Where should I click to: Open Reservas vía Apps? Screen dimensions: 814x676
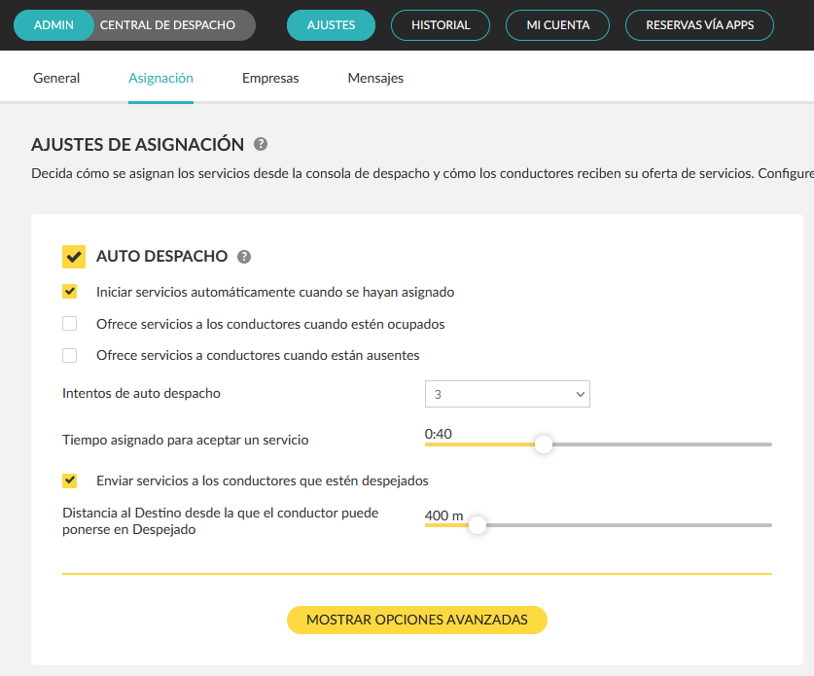(699, 25)
